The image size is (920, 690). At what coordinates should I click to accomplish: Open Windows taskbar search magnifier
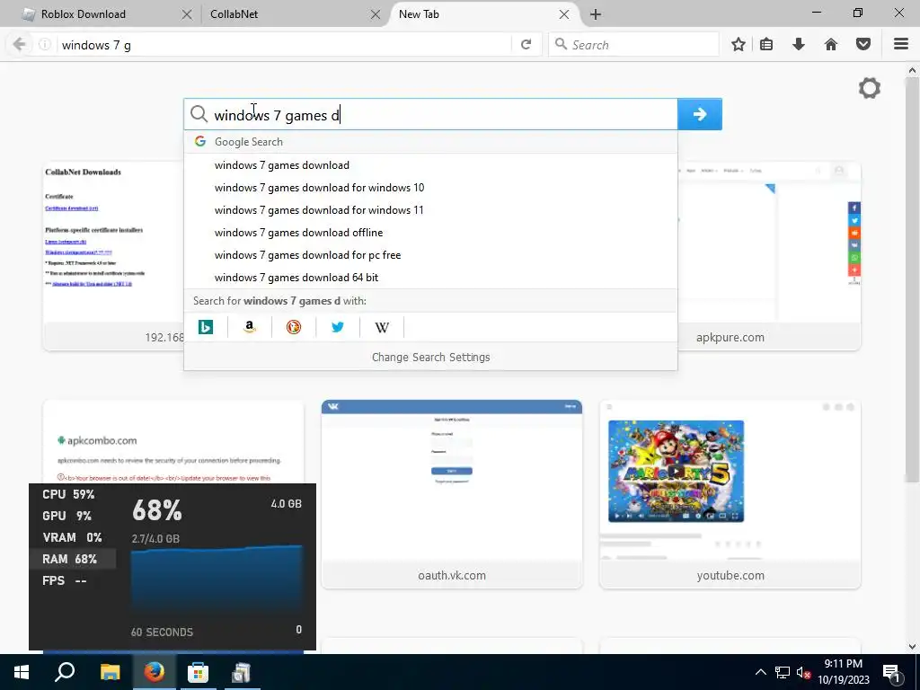point(65,672)
